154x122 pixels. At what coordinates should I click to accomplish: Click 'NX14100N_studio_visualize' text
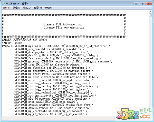69,108
